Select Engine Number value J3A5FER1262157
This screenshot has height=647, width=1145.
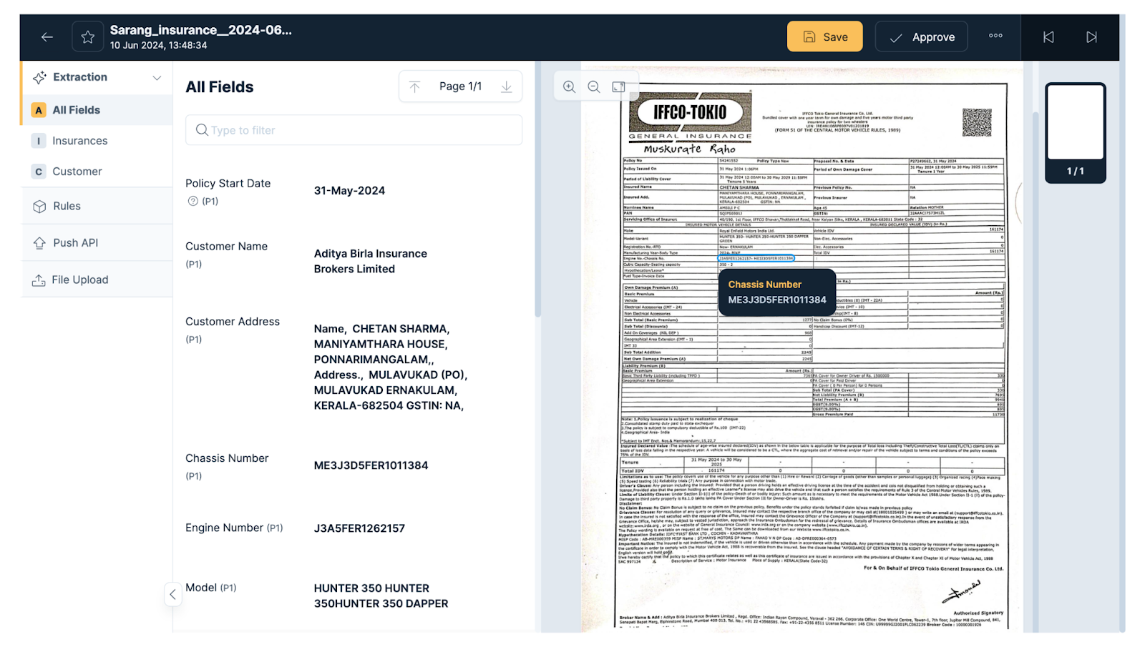pos(359,528)
